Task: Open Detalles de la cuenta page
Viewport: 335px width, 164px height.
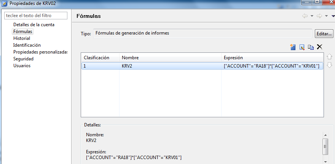Action: pos(33,25)
